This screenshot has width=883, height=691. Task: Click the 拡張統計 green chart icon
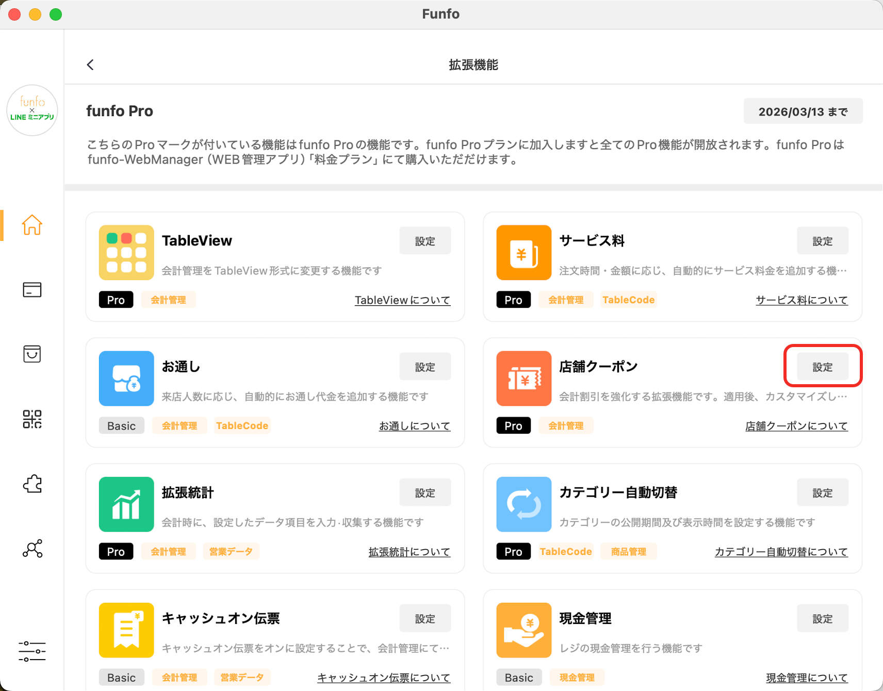(126, 504)
